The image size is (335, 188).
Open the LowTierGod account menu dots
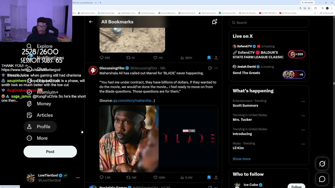pos(78,178)
